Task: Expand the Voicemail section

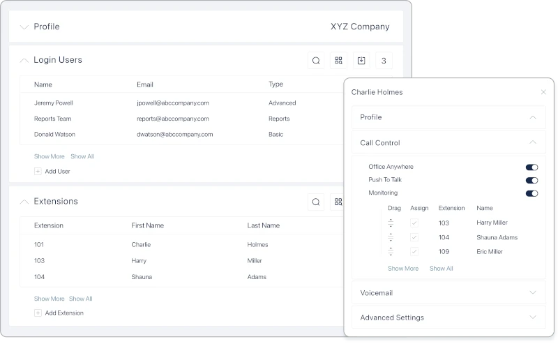Action: [x=533, y=292]
